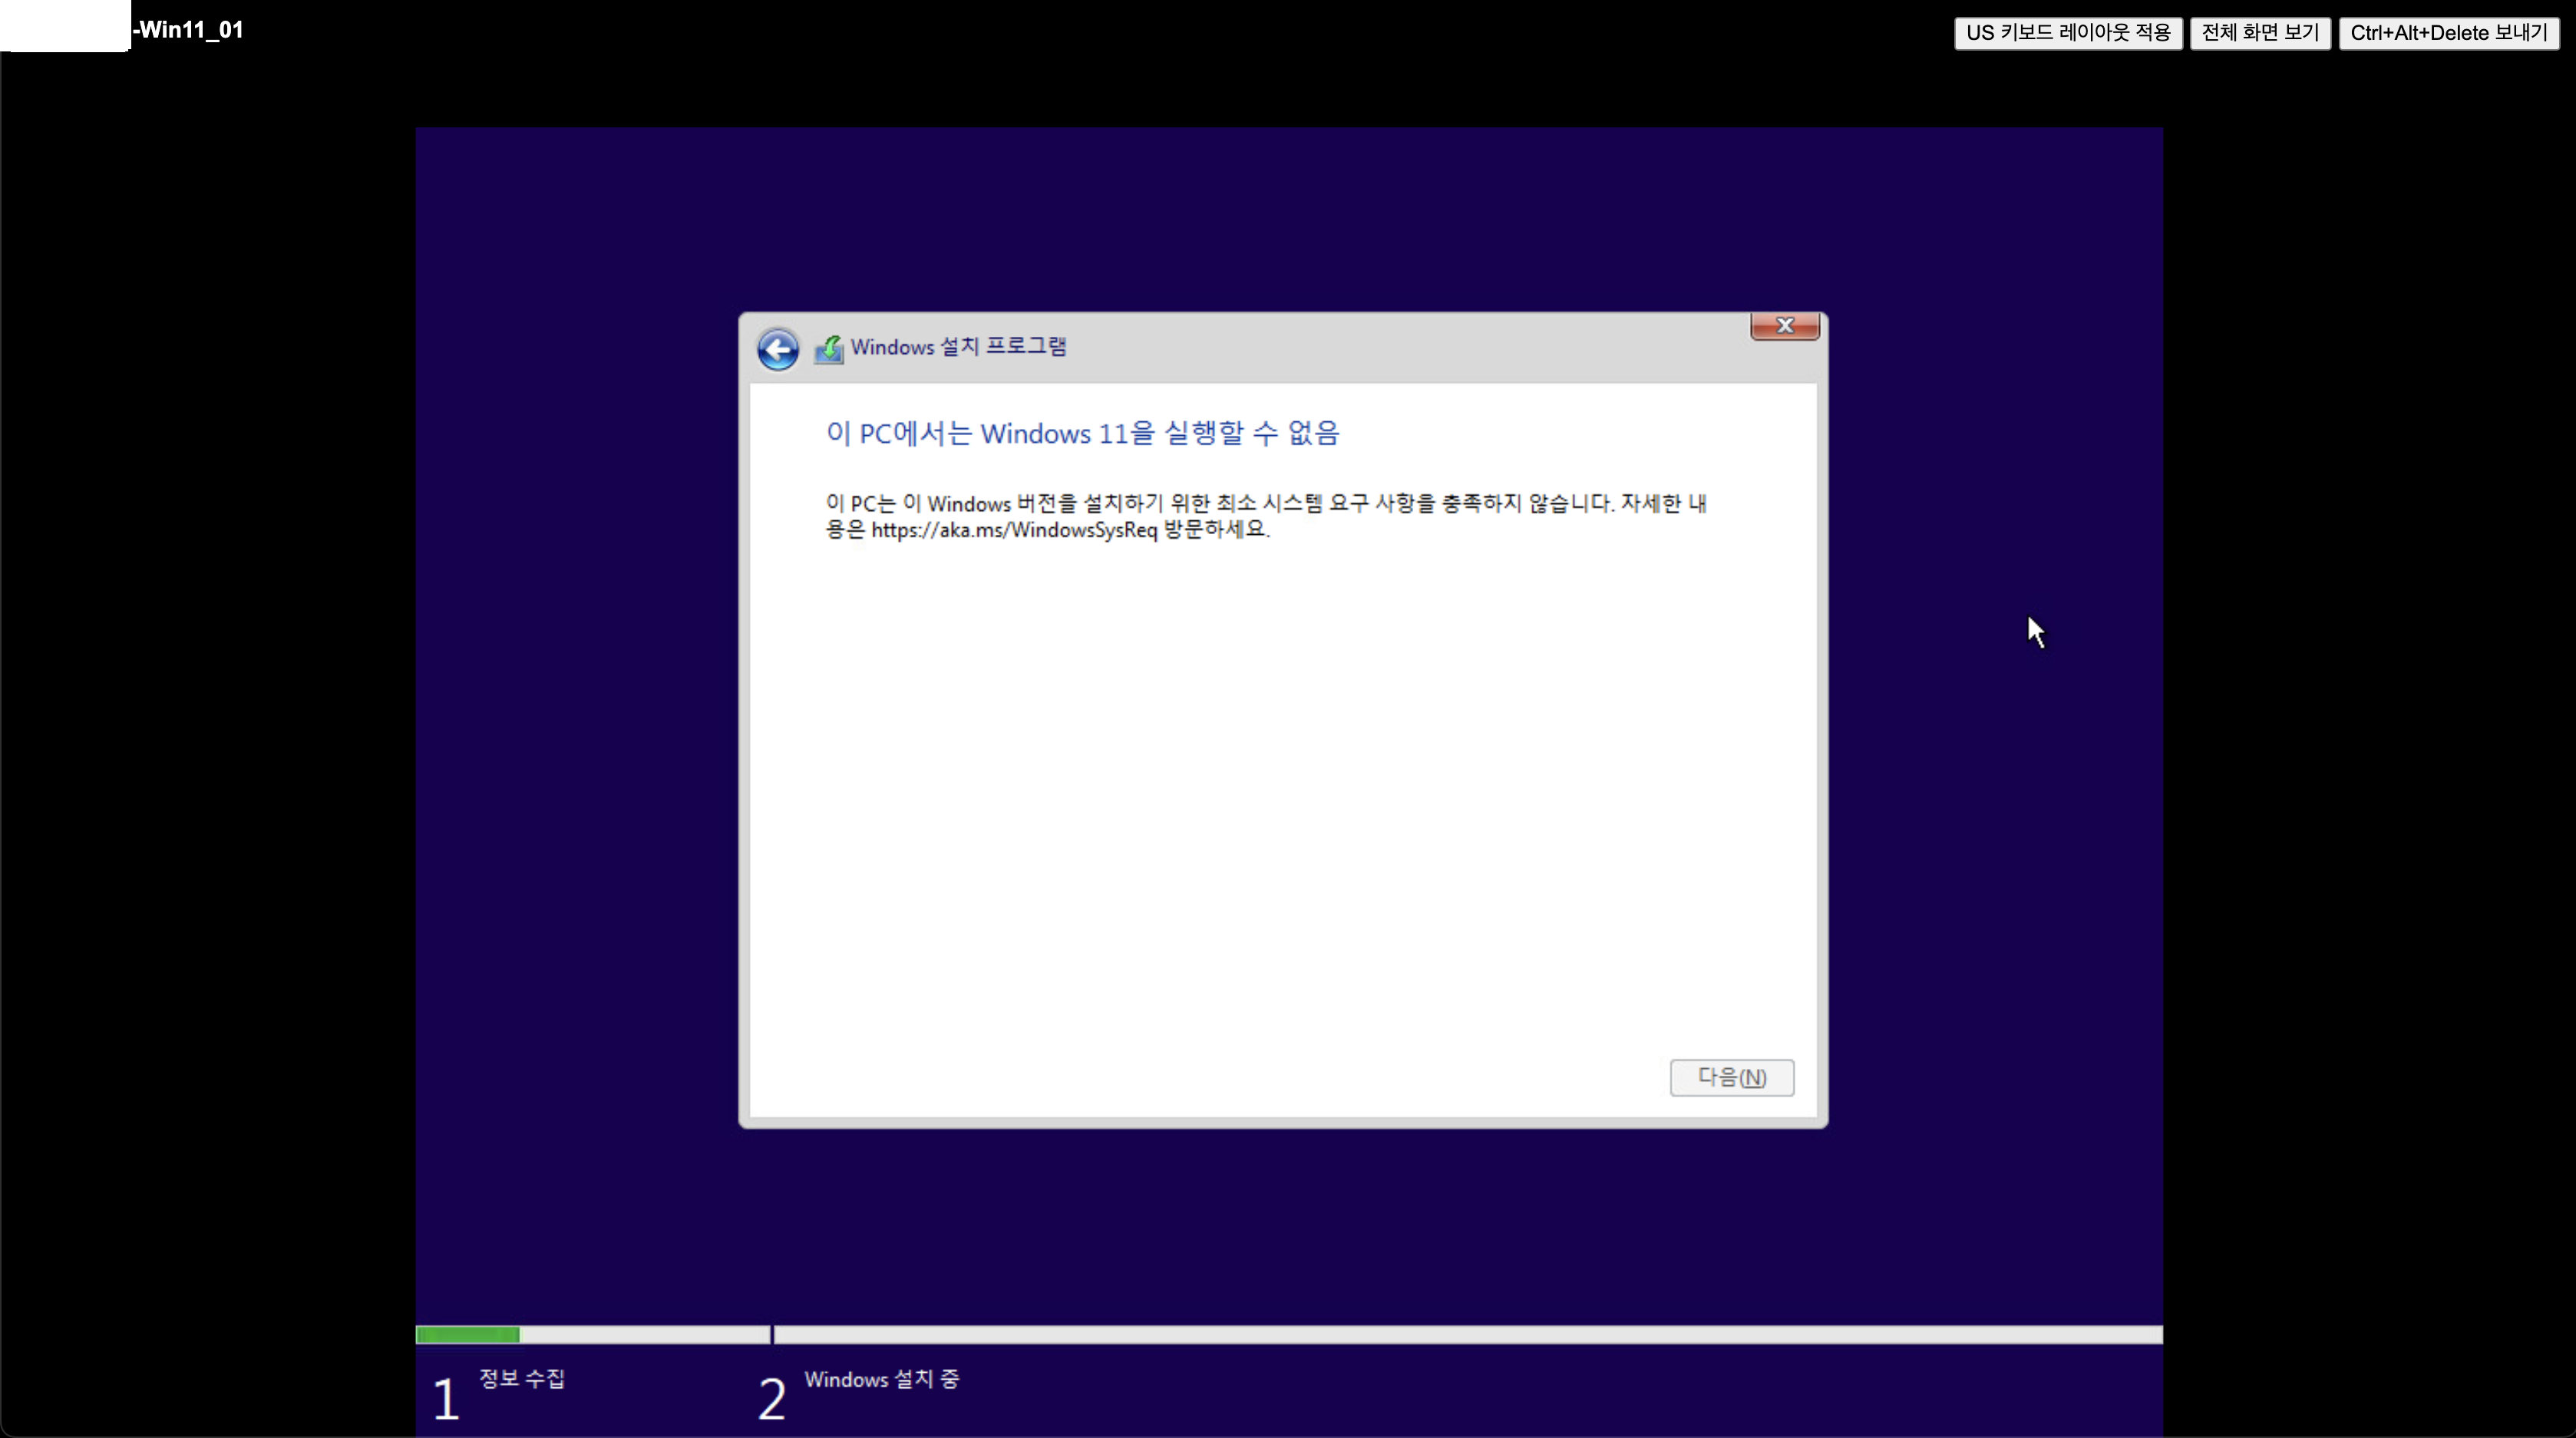The width and height of the screenshot is (2576, 1438).
Task: Click the green filled progress segment
Action: click(x=467, y=1334)
